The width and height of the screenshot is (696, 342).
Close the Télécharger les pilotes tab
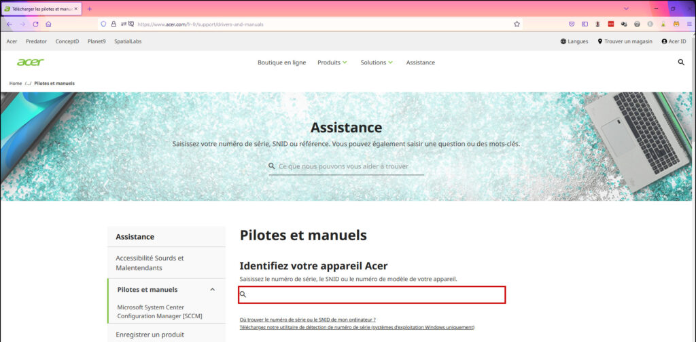(x=75, y=9)
